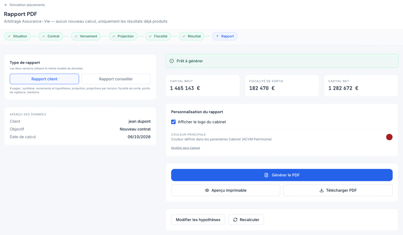Choose the Rapport conseiller report type

click(116, 79)
